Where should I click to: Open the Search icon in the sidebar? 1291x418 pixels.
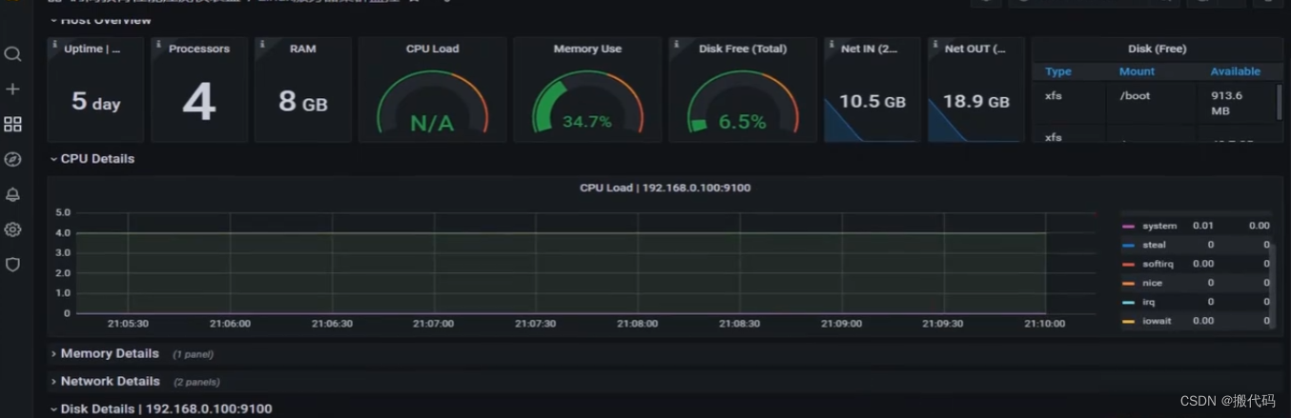coord(12,54)
